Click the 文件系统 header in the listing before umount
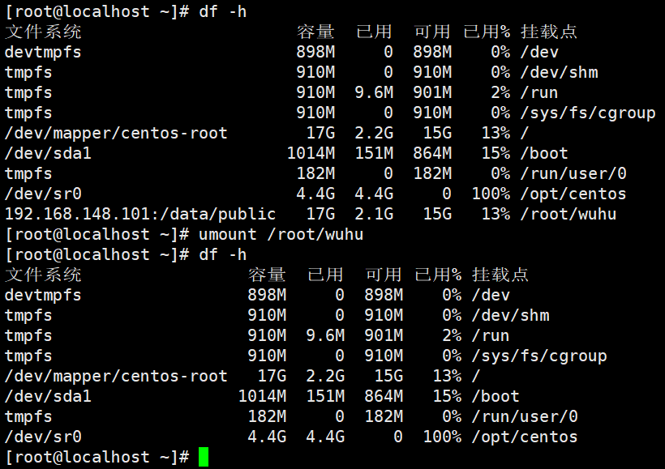 43,32
